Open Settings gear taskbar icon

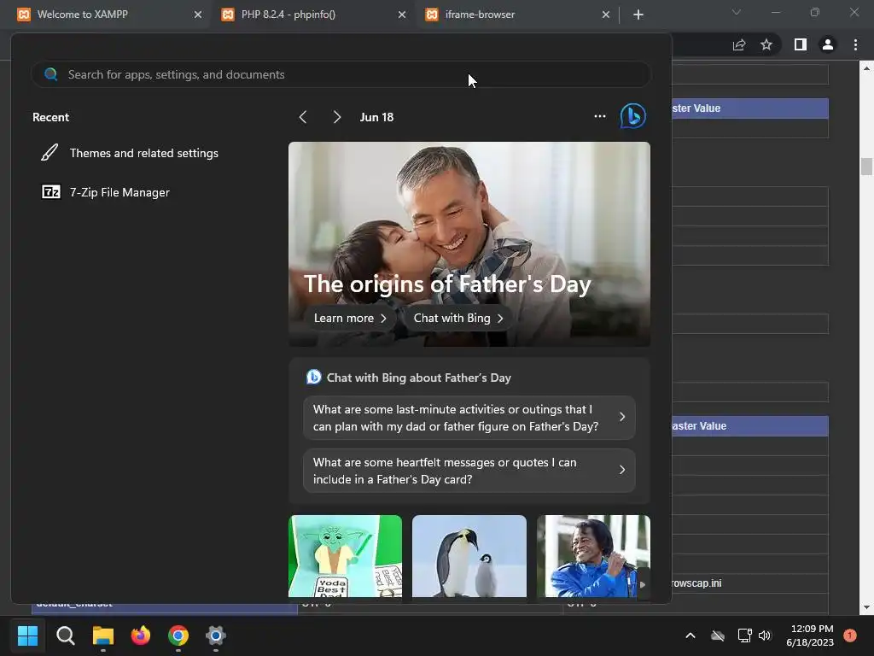216,635
